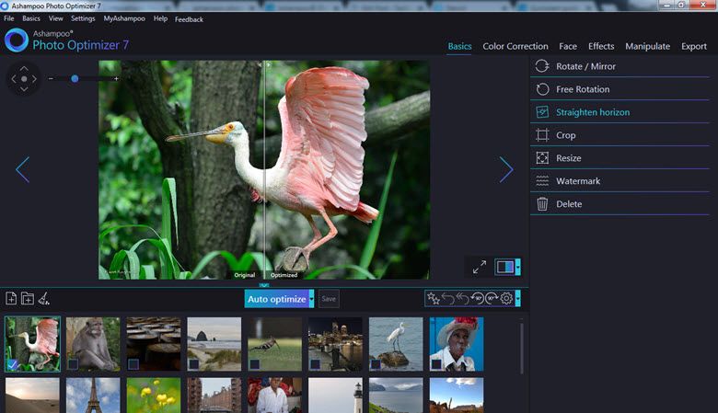Go to previous image with left arrow
The width and height of the screenshot is (718, 413).
click(x=22, y=169)
